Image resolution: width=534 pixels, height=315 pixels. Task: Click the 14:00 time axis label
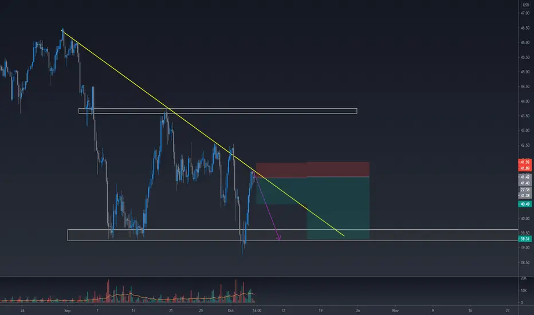257,310
